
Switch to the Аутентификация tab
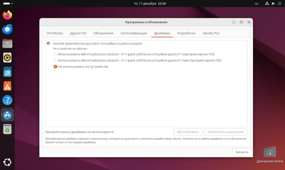pos(134,33)
